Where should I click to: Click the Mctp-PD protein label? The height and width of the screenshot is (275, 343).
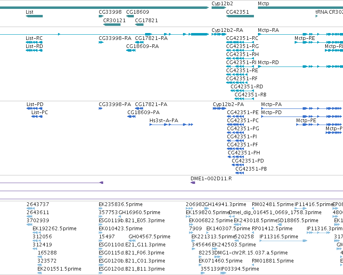click(272, 112)
